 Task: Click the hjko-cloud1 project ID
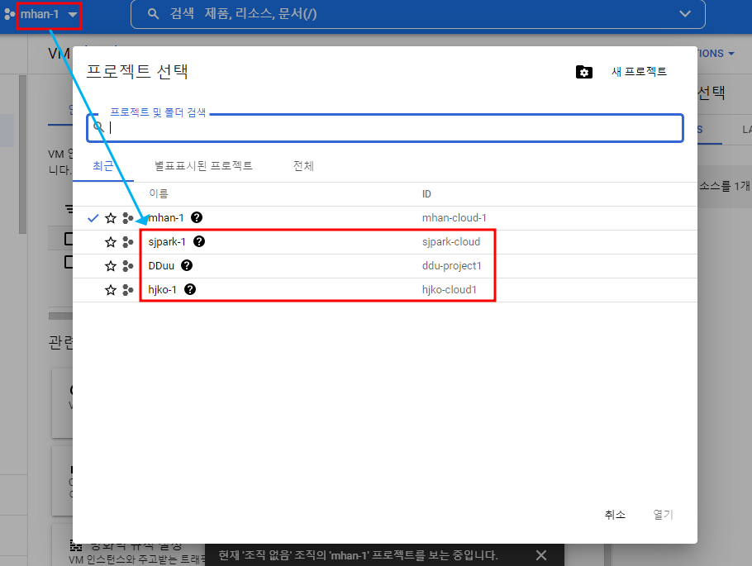point(450,290)
